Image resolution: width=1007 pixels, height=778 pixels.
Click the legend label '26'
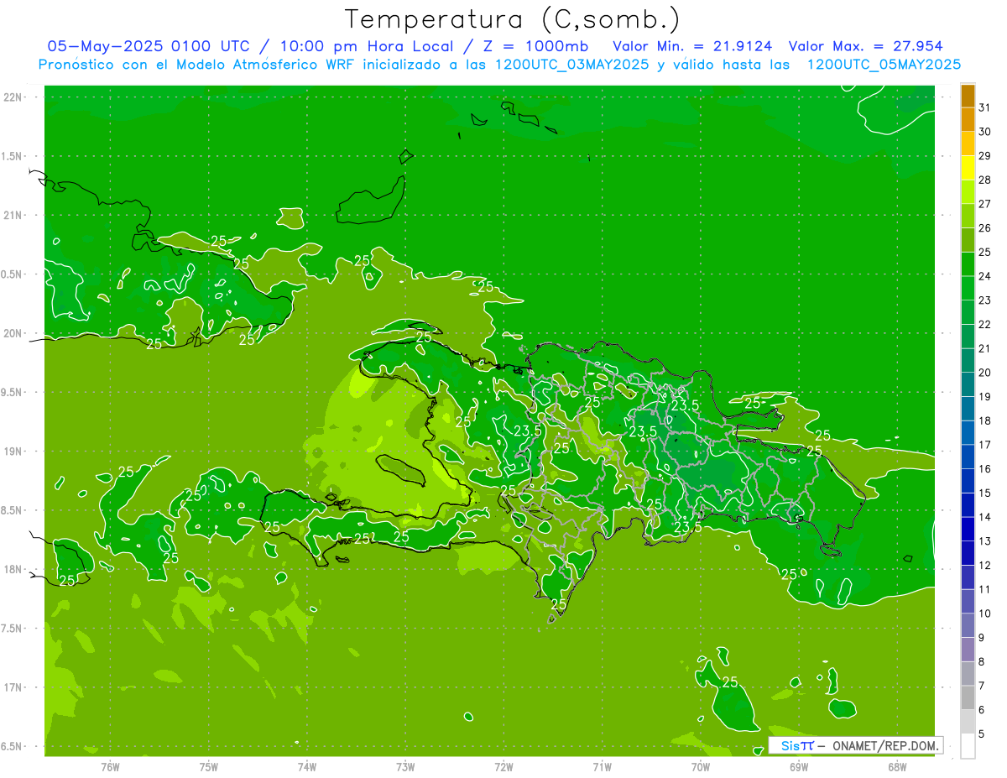tap(984, 227)
